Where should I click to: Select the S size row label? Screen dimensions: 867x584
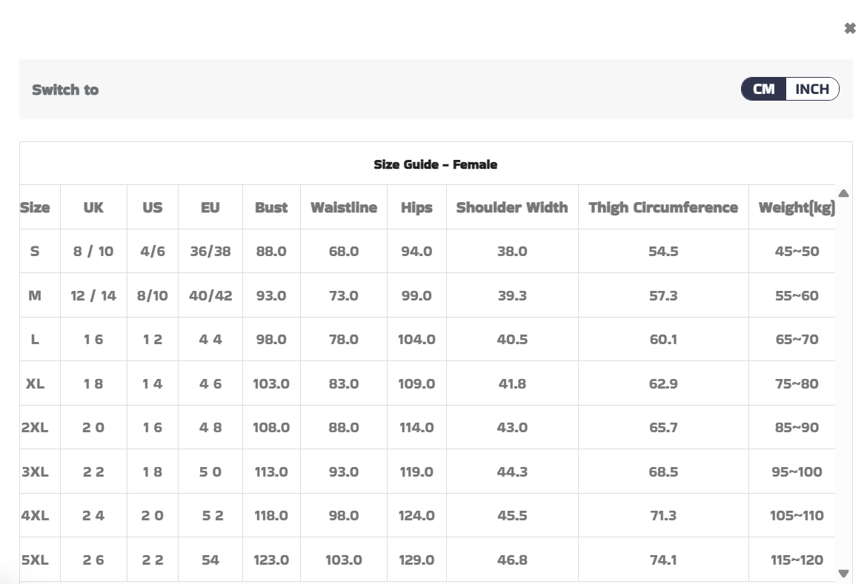coord(35,251)
